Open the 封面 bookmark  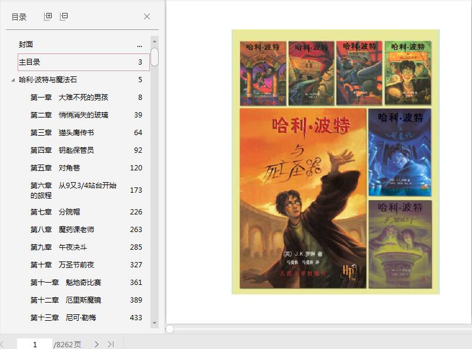26,45
